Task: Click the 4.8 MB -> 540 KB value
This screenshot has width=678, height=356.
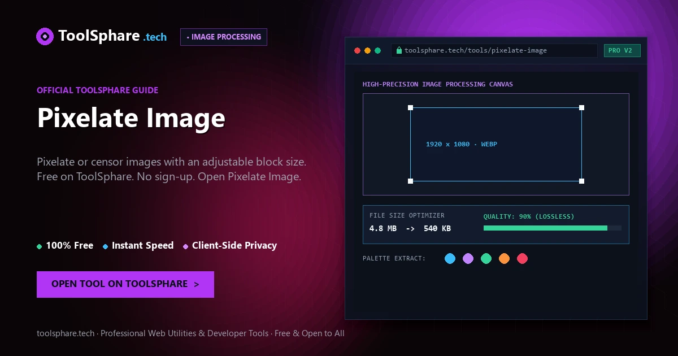Action: tap(410, 229)
